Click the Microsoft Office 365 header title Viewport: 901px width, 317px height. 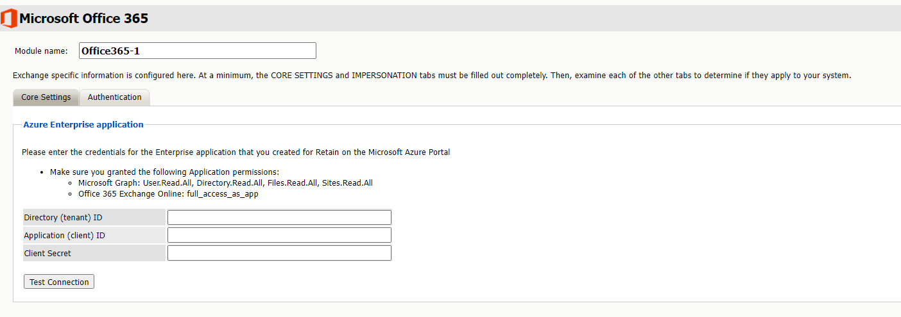[84, 19]
